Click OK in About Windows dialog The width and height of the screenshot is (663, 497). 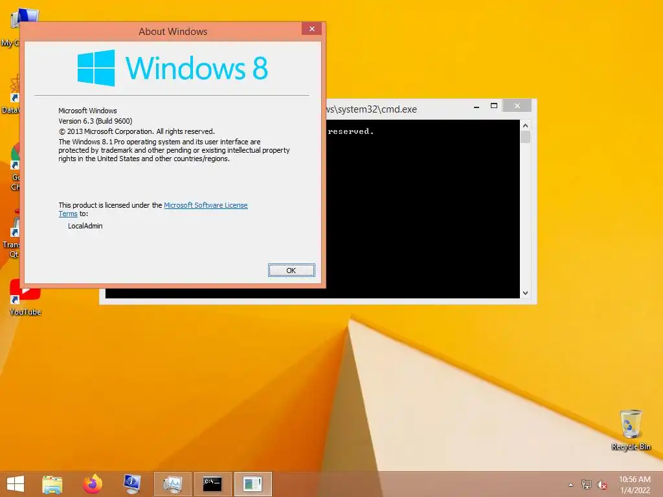[x=291, y=271]
